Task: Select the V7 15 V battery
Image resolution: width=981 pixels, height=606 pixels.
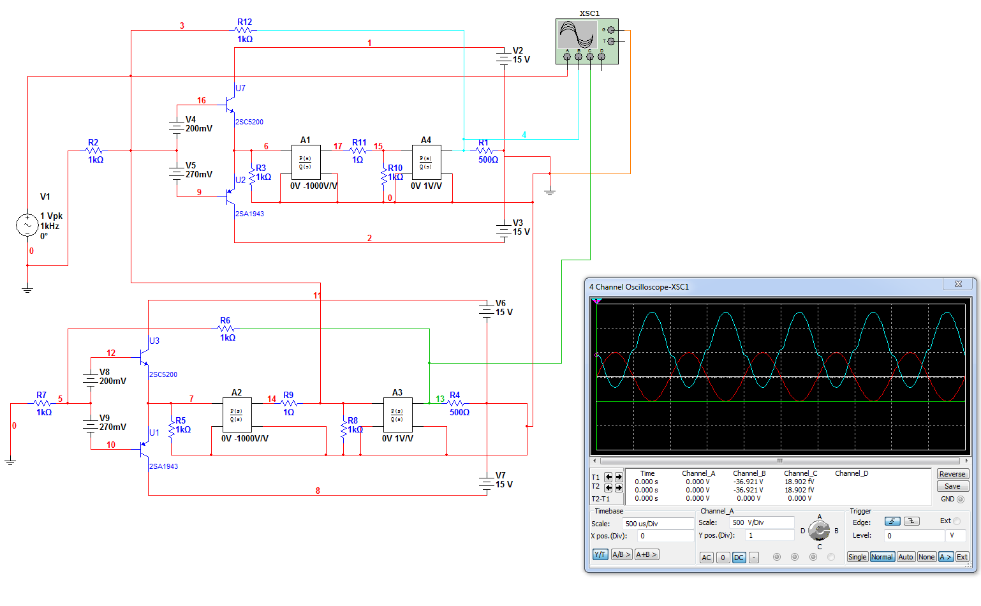Action: pos(487,484)
